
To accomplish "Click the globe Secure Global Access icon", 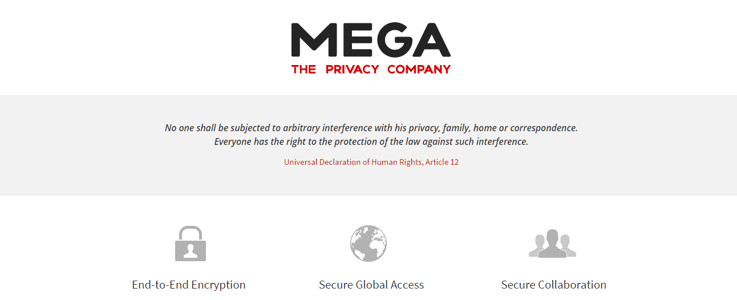I will (x=368, y=244).
